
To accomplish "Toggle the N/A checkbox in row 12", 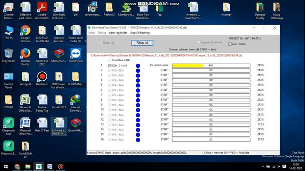I will pos(110,120).
